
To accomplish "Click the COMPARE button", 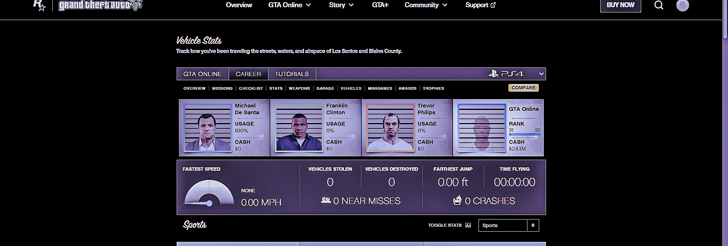I will pos(524,88).
